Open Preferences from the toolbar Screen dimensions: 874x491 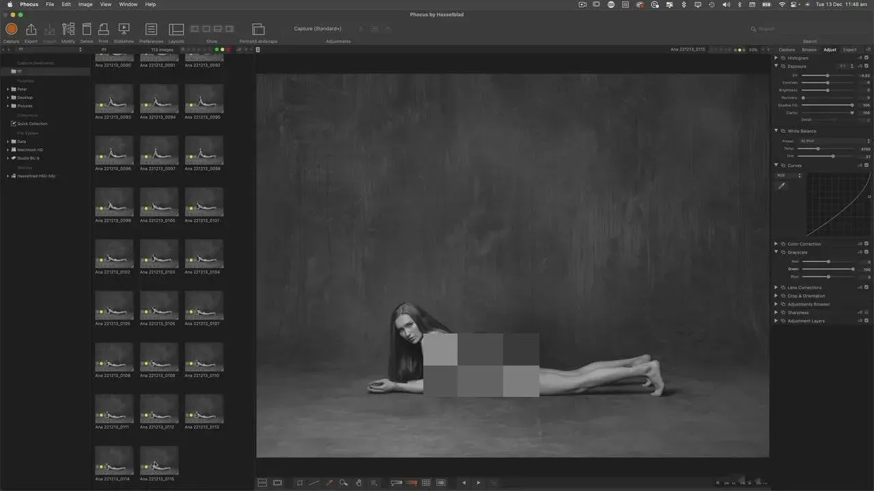[x=152, y=29]
